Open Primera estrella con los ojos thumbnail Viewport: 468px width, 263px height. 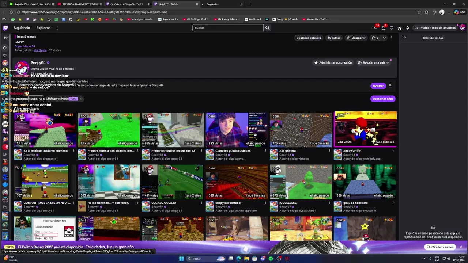click(x=109, y=130)
